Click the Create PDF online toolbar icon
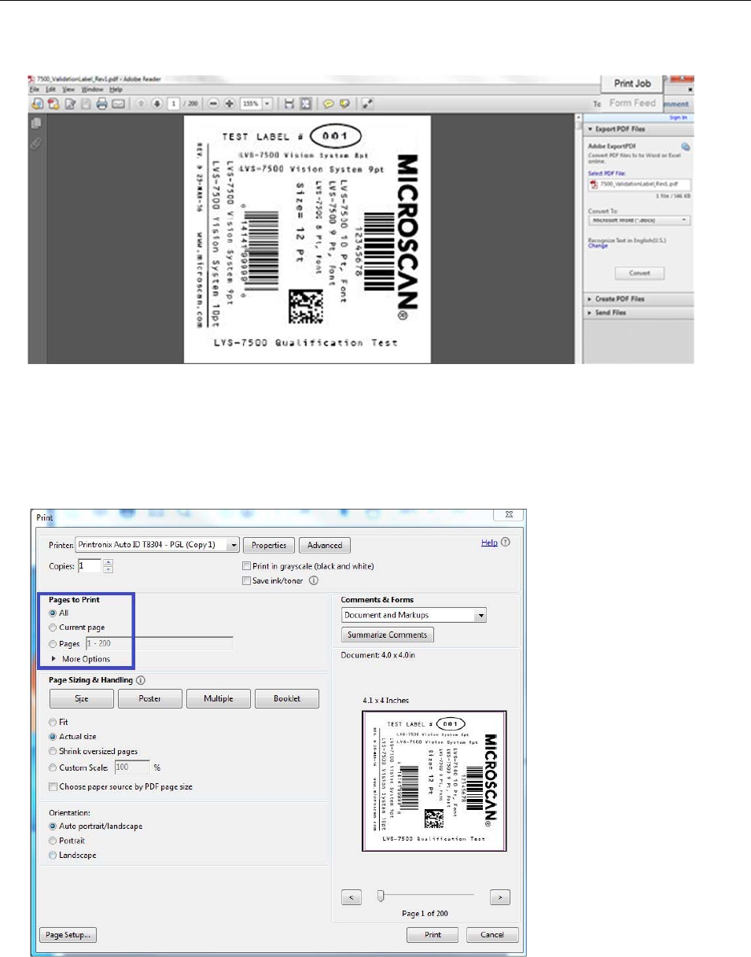Viewport: 751px width, 957px height. [x=53, y=104]
